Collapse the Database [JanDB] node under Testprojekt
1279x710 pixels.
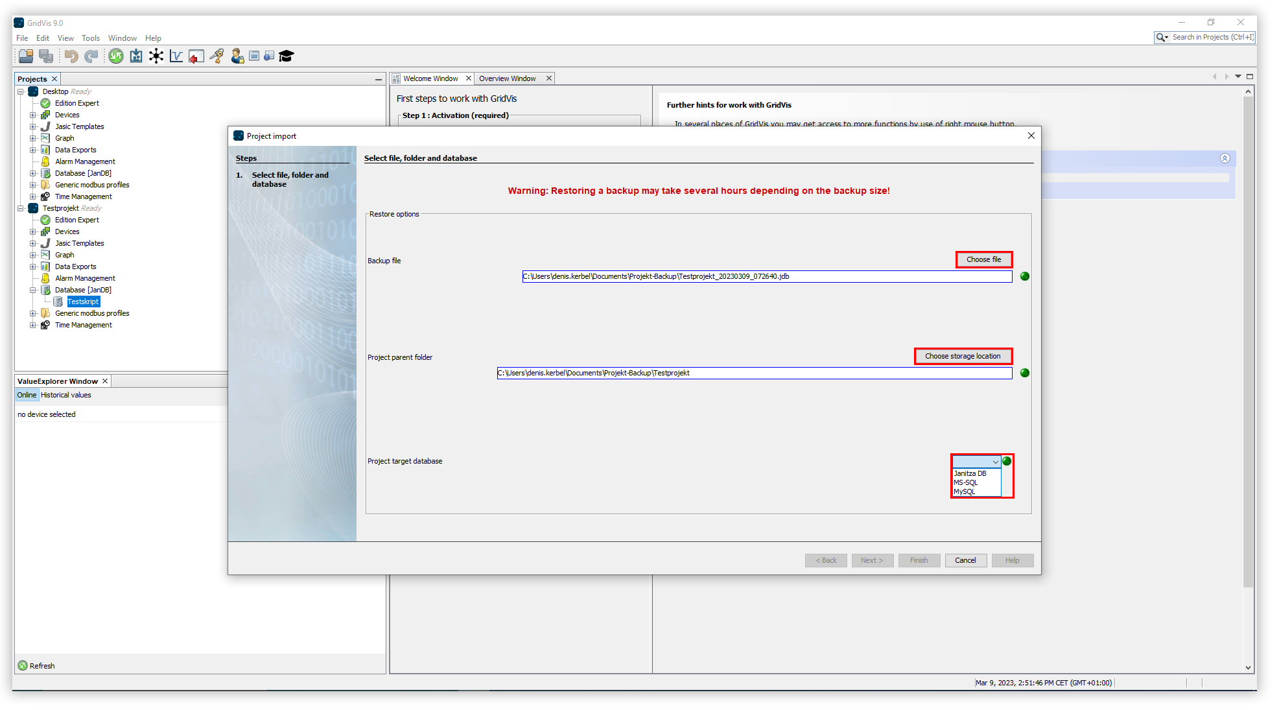[x=33, y=290]
